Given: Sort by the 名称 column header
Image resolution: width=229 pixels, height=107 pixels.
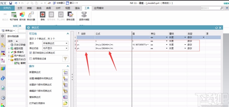Looking at the screenshot, I should 86,33.
